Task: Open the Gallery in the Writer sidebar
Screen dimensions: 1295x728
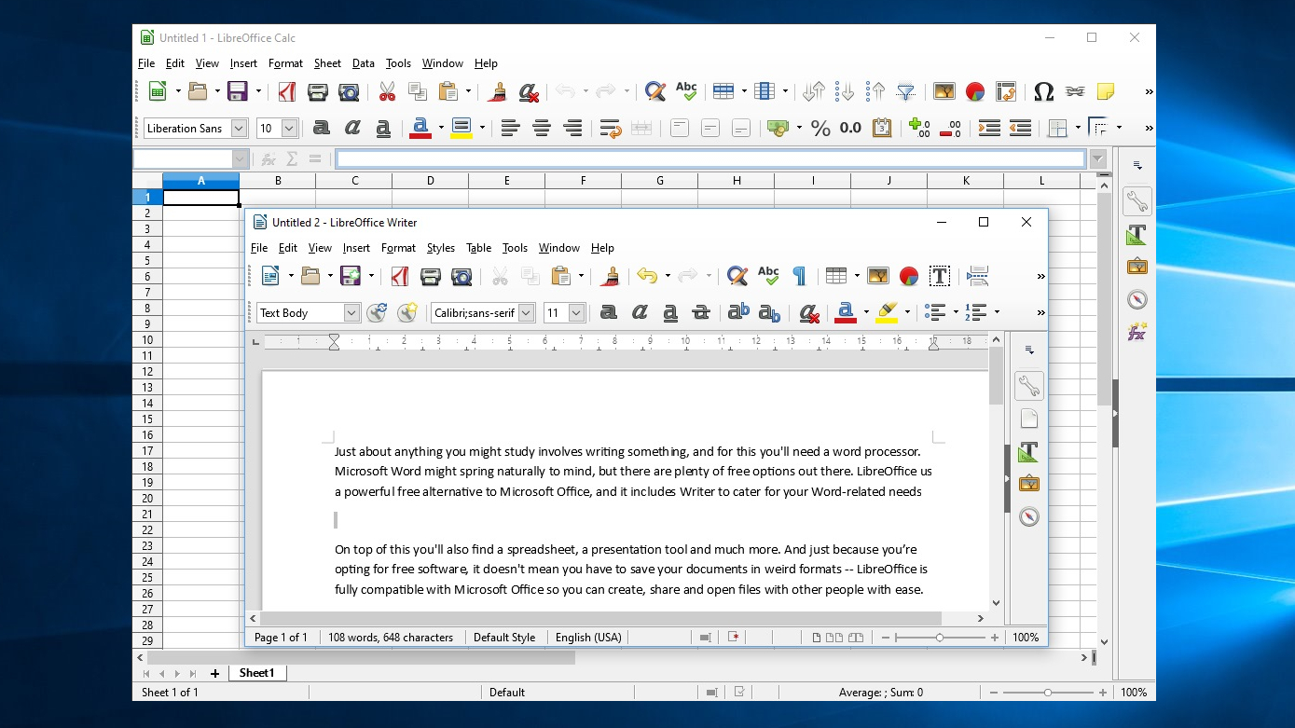Action: click(x=1028, y=484)
